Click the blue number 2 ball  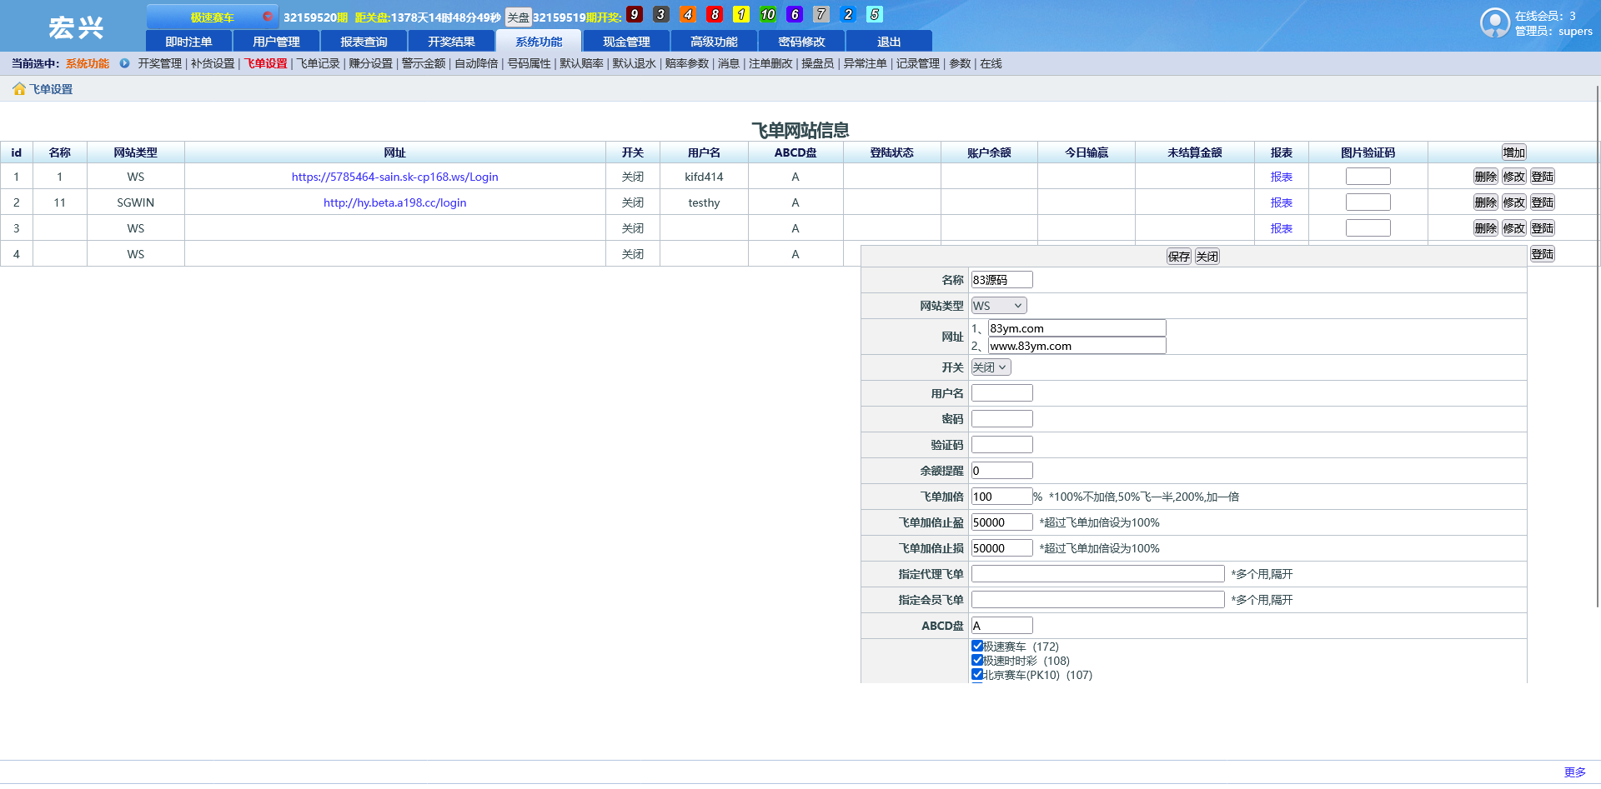[848, 14]
